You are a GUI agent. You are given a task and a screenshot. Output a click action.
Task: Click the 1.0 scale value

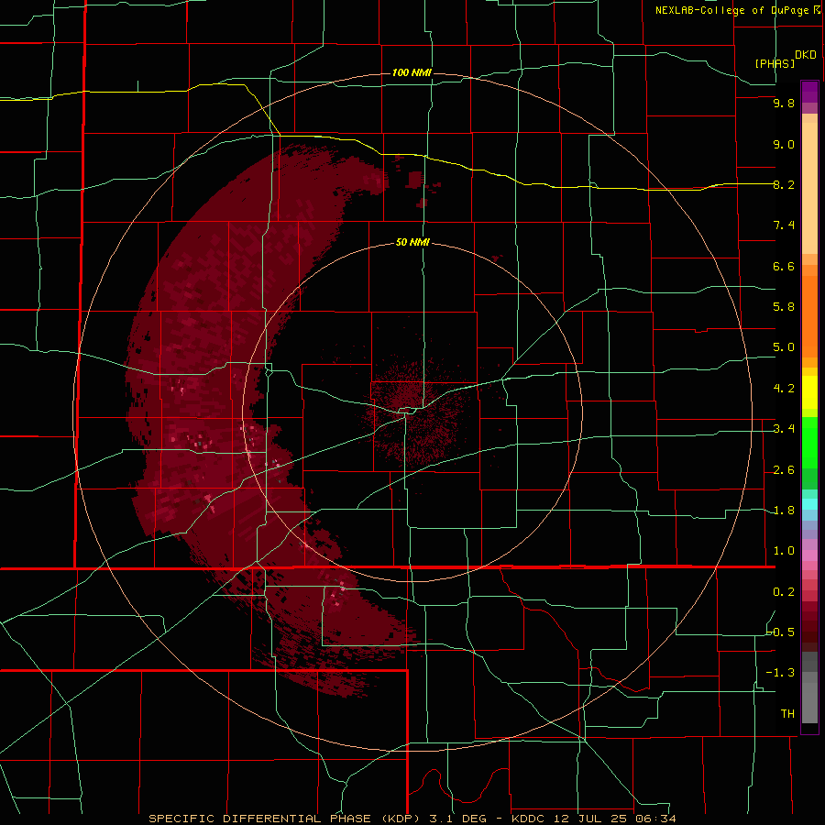click(x=784, y=551)
